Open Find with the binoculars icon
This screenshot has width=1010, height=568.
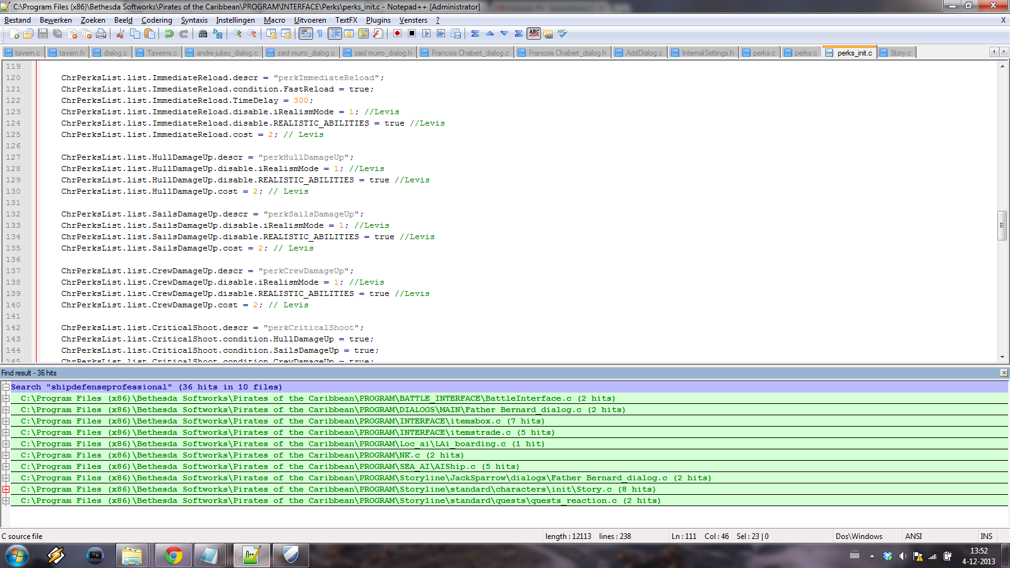click(x=203, y=33)
